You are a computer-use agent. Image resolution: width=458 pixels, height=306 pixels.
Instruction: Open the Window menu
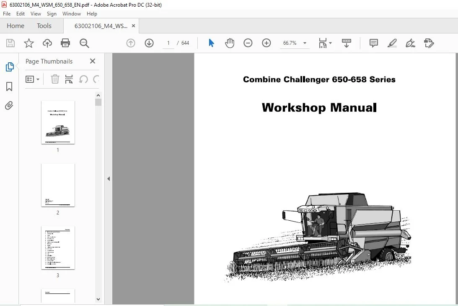(x=72, y=14)
